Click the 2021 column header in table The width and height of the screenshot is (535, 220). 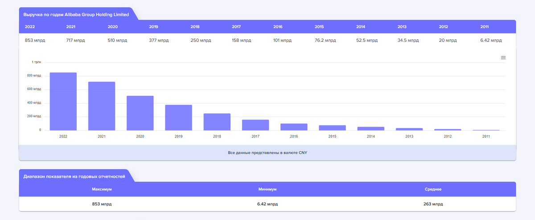[x=71, y=27]
